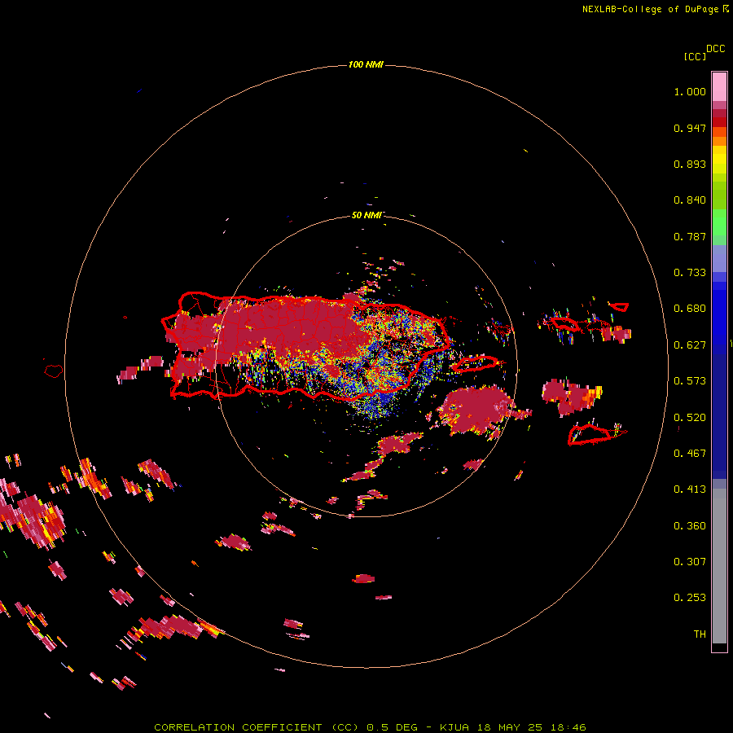
Task: Click the NEXLAB-College of DuPage credit text
Action: [650, 9]
